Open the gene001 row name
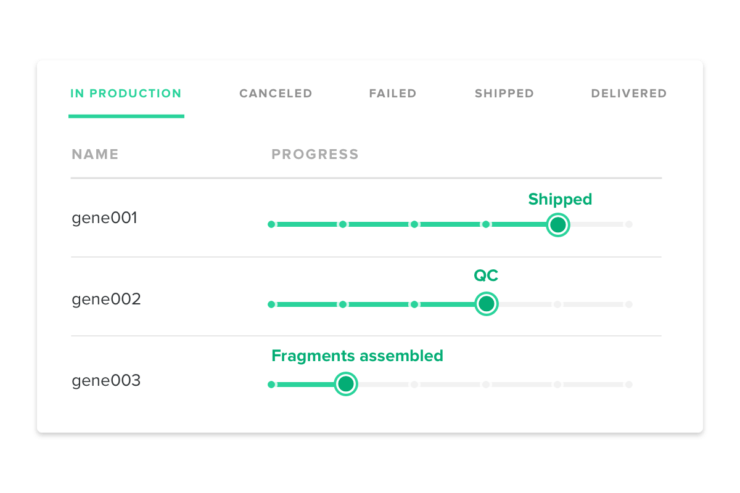The height and width of the screenshot is (493, 740). [x=104, y=218]
